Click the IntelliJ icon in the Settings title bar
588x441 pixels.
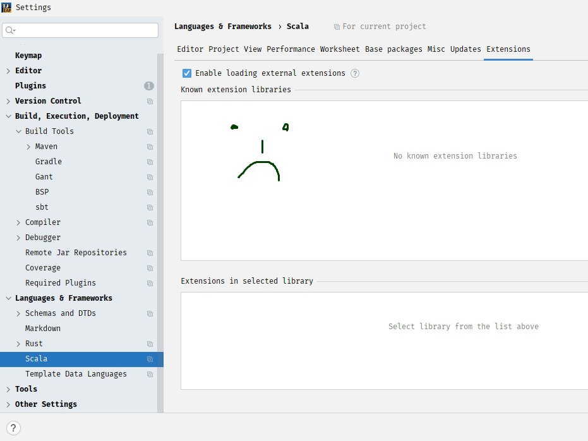point(6,7)
